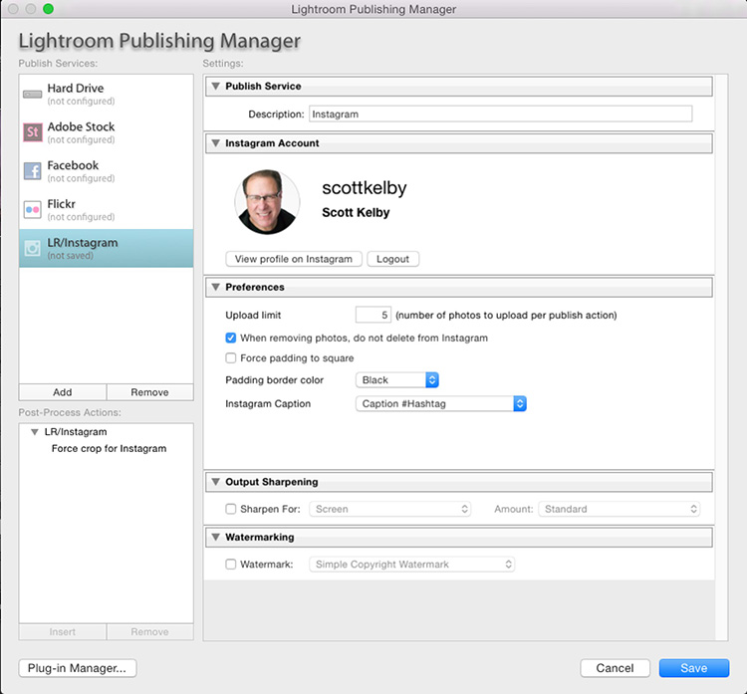
Task: Click the Logout button
Action: tap(393, 259)
